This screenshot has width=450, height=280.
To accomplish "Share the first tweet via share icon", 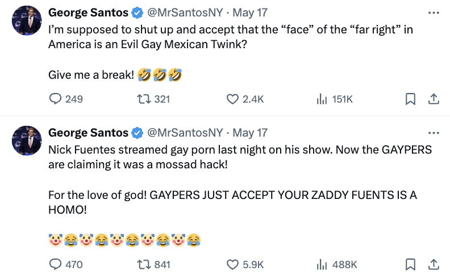I will [433, 99].
